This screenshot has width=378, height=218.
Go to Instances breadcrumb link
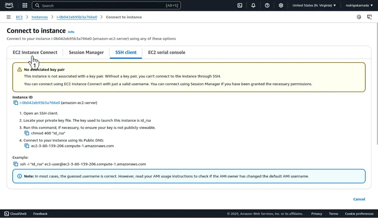[x=40, y=17]
